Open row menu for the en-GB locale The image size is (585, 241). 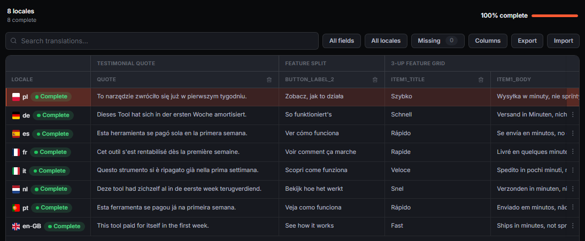pos(573,226)
